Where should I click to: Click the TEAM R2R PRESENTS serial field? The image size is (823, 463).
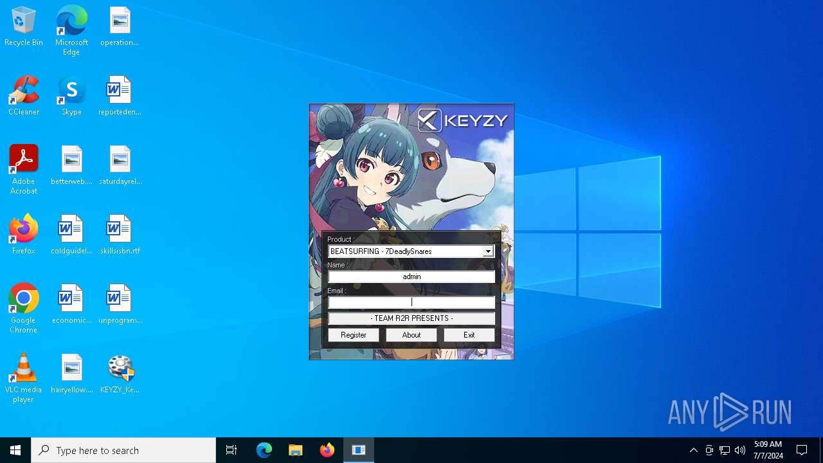point(411,318)
